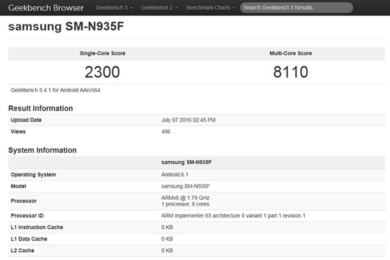Viewport: 390px width, 260px height.
Task: Select the Model row label
Action: (x=18, y=186)
